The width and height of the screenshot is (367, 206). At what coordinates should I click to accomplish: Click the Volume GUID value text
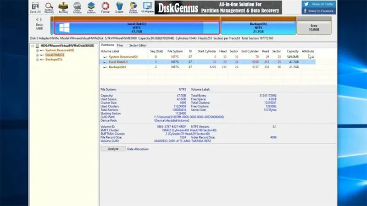pos(183,141)
